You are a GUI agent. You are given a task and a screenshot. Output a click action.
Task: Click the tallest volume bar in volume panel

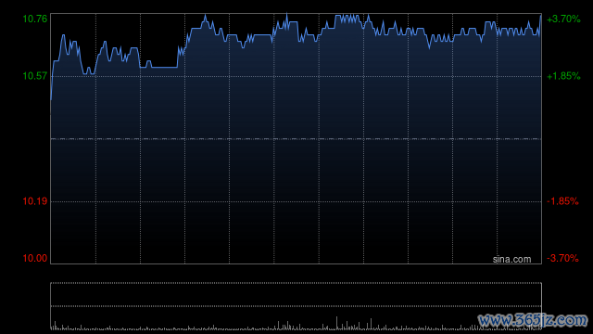(337, 323)
